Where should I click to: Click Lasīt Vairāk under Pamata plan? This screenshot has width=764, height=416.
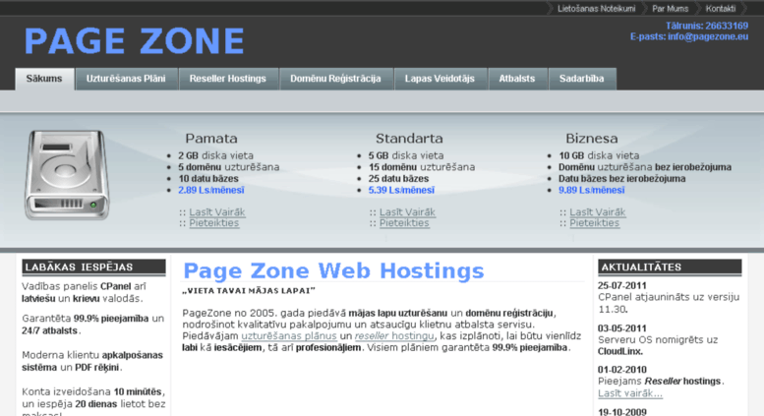pos(217,211)
